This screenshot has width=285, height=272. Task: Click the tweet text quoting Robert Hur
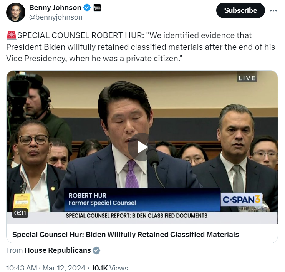coord(141,47)
